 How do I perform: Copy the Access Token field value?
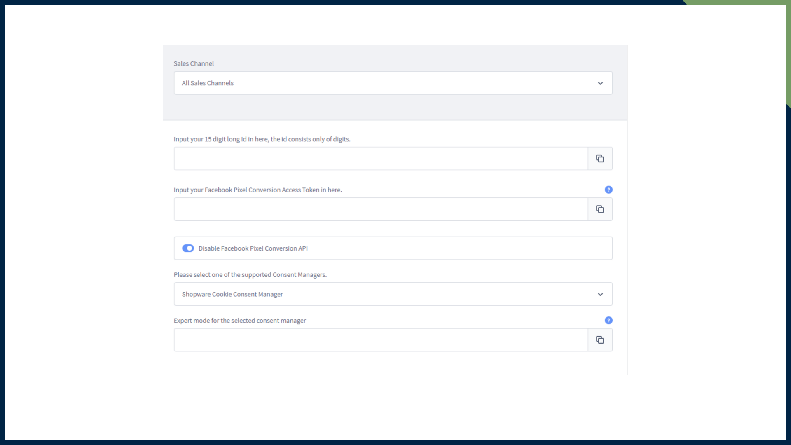coord(600,209)
